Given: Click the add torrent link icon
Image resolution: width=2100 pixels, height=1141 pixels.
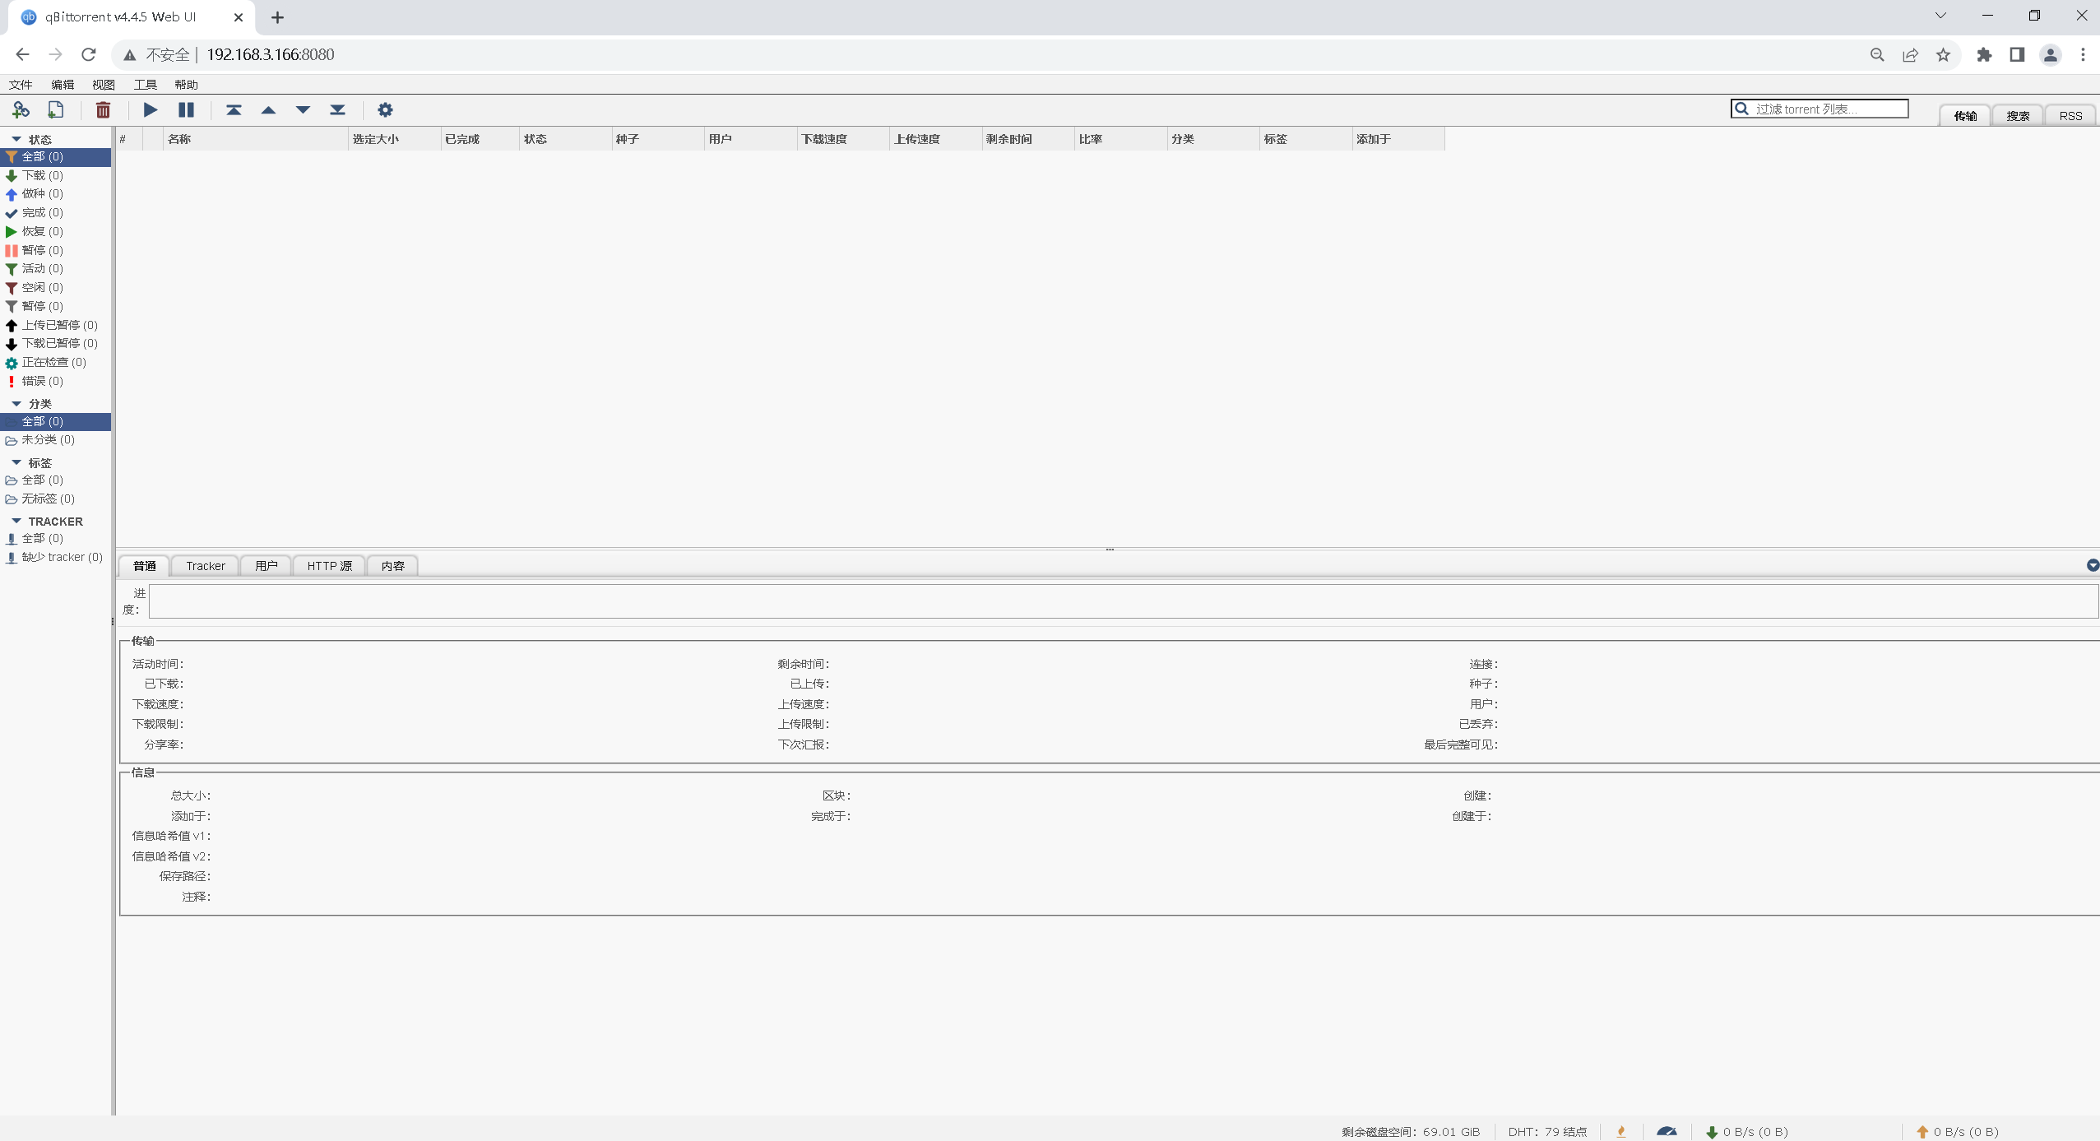Looking at the screenshot, I should tap(21, 109).
